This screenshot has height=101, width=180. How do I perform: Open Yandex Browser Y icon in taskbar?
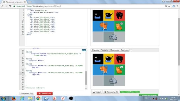[x=63, y=98]
